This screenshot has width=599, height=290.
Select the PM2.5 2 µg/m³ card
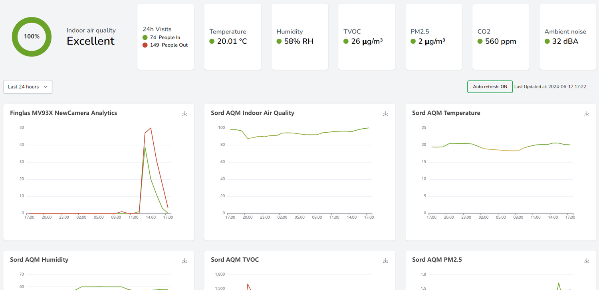pos(434,37)
